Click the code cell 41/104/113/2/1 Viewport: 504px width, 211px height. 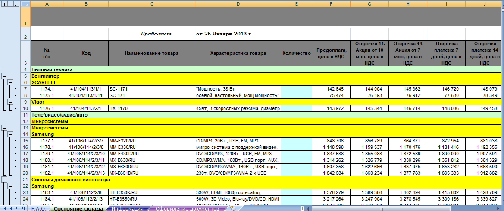(86, 108)
